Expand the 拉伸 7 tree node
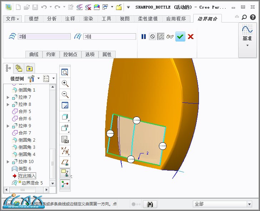Screen dimensions: 260x211 8,97
